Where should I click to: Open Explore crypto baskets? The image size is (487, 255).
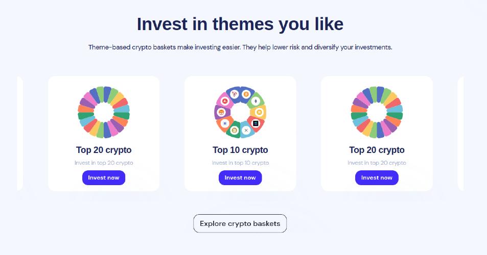click(240, 223)
